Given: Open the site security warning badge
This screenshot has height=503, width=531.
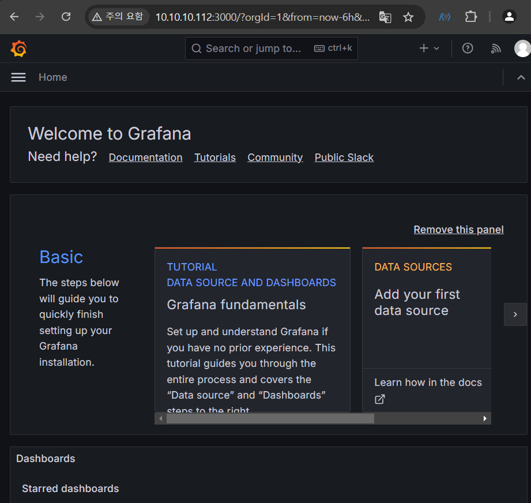Looking at the screenshot, I should (x=118, y=17).
